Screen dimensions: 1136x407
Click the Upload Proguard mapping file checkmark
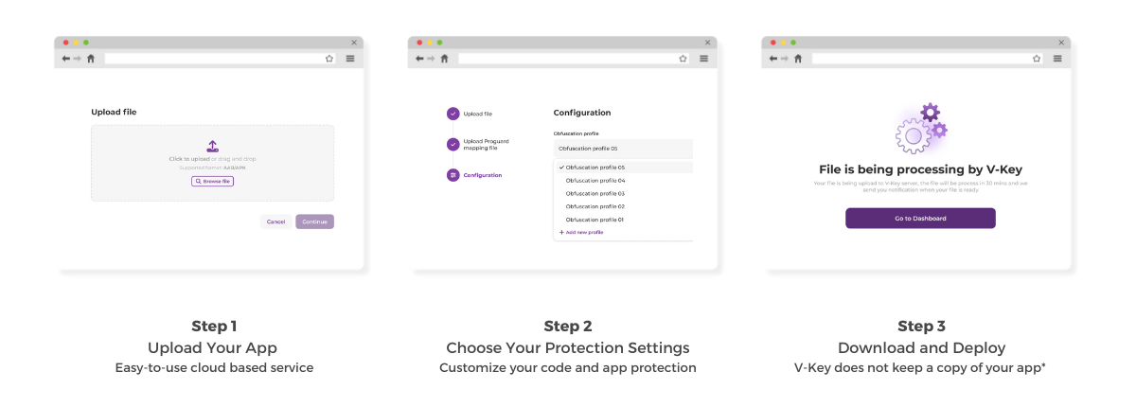pos(453,145)
